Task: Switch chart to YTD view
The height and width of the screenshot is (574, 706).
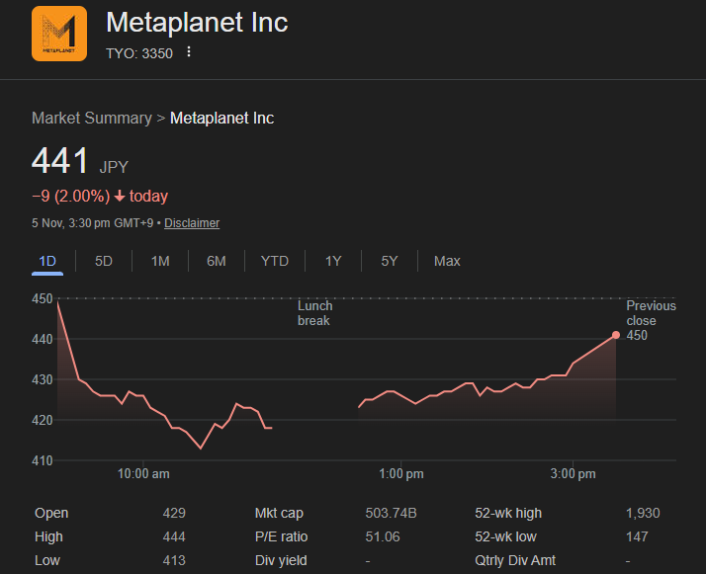Action: (x=275, y=261)
